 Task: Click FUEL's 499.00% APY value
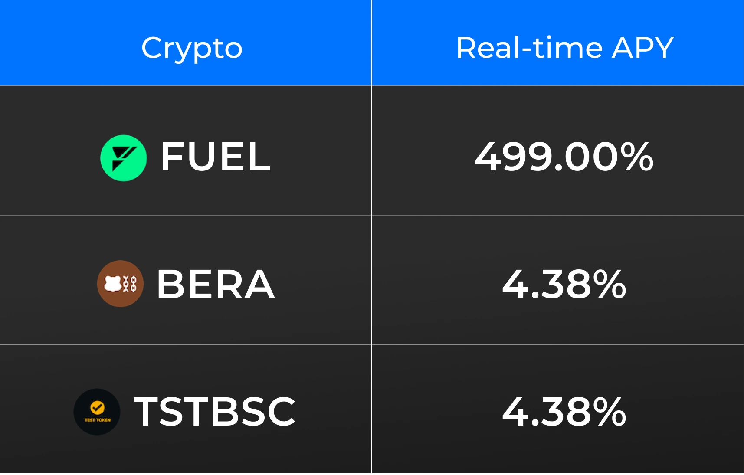click(x=564, y=157)
